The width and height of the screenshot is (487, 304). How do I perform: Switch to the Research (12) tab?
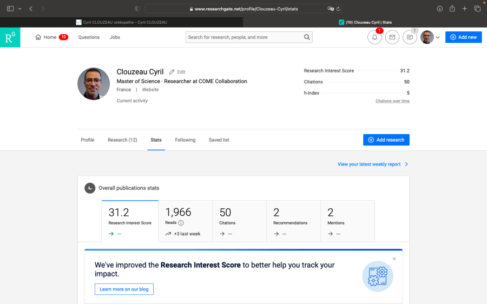click(122, 140)
